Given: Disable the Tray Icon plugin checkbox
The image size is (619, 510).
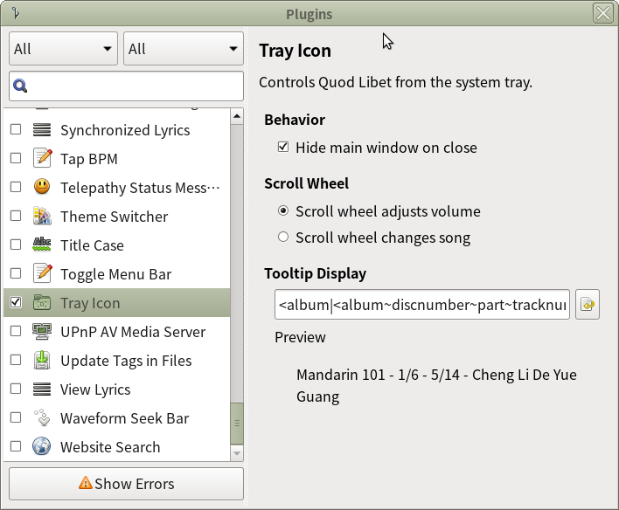Looking at the screenshot, I should tap(16, 303).
